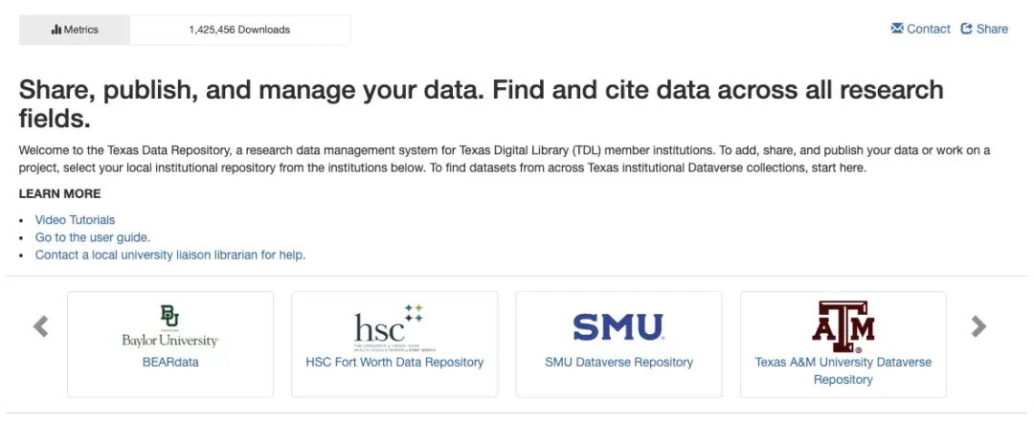The height and width of the screenshot is (423, 1034).
Task: Click the Baylor University logo
Action: click(169, 326)
